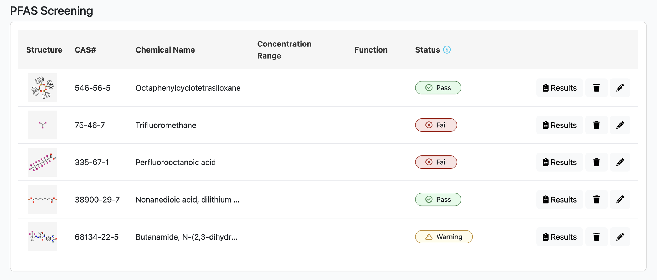Click the Fail badge for Trifluoromethane
657x280 pixels.
click(x=436, y=125)
